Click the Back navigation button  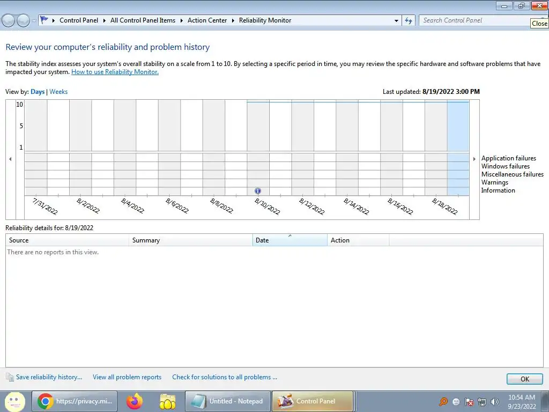click(8, 21)
